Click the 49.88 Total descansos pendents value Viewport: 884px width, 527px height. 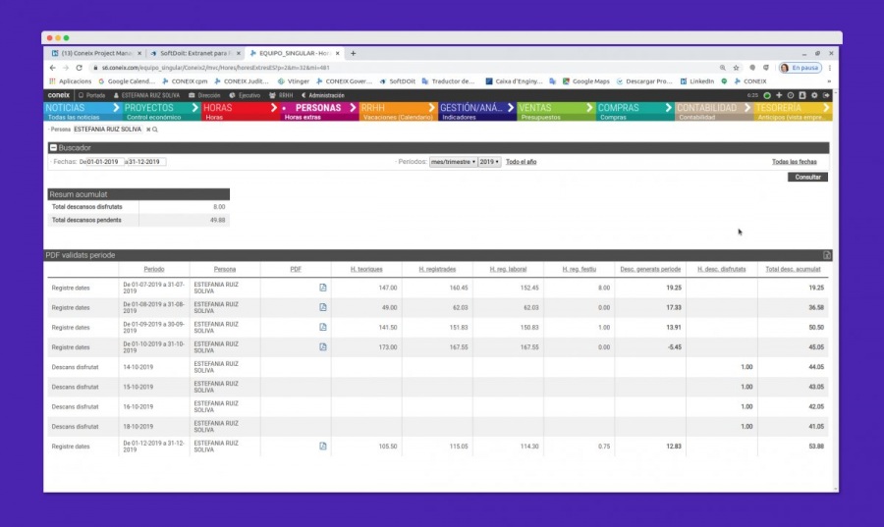tap(218, 220)
